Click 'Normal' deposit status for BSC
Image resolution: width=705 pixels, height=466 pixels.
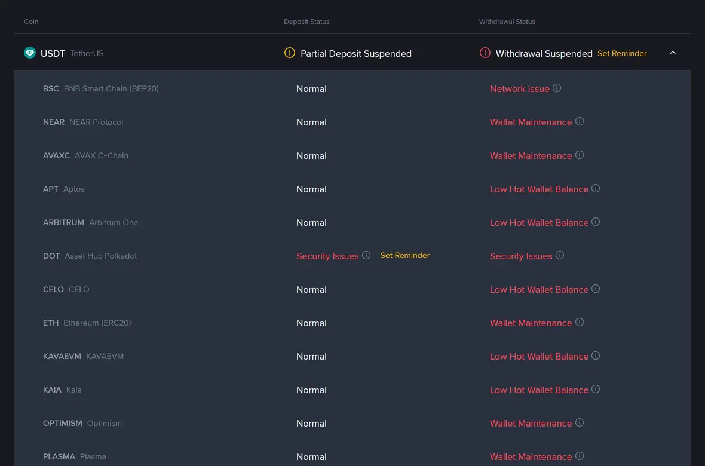(311, 89)
